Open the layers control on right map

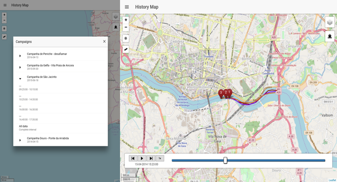click(x=330, y=22)
